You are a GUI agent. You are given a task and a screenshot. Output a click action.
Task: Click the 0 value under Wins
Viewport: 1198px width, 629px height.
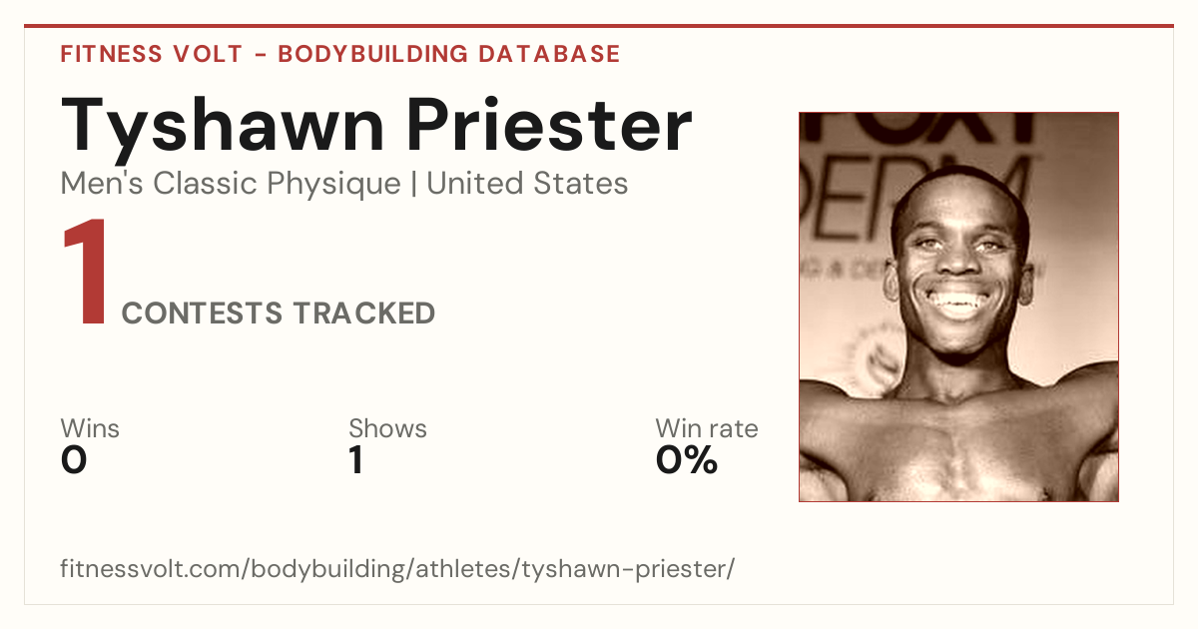74,460
